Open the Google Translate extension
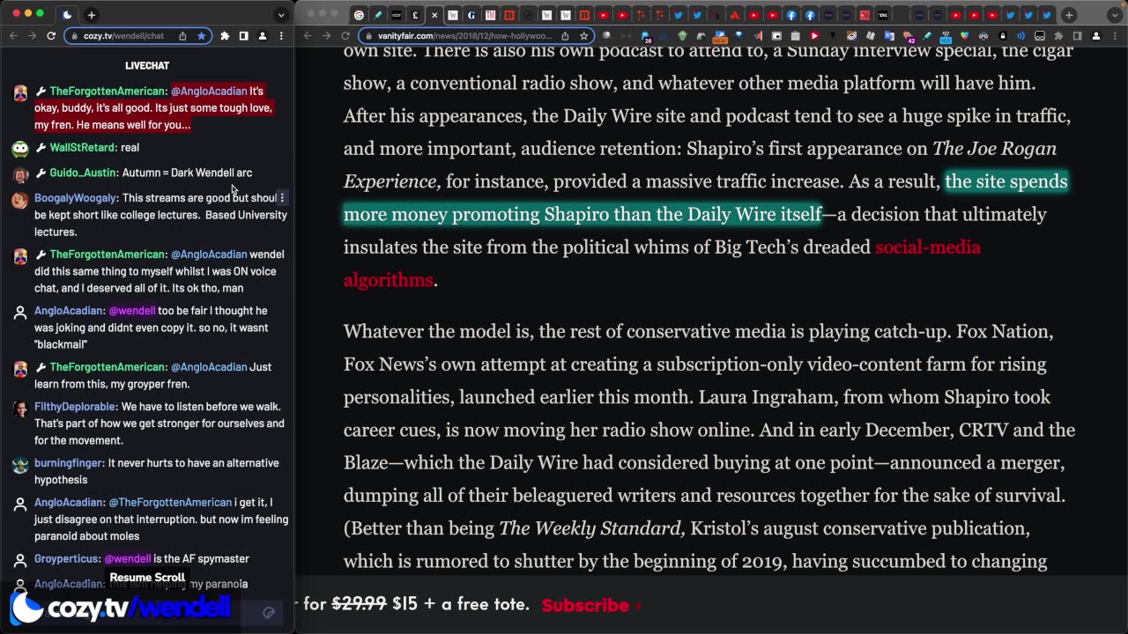Image resolution: width=1128 pixels, height=634 pixels. [x=890, y=36]
